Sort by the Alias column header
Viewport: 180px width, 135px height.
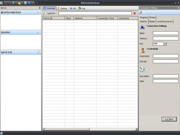coord(69,18)
